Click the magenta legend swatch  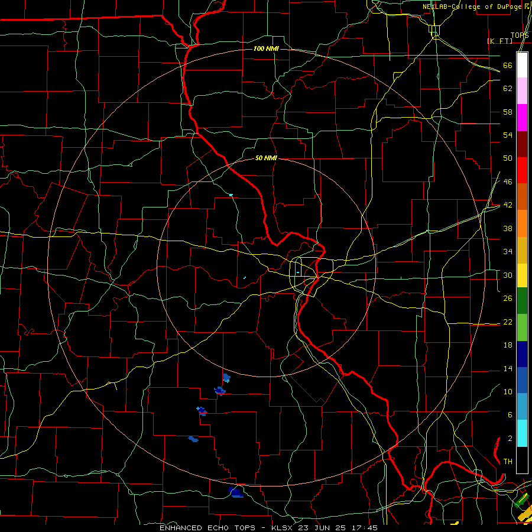coord(522,118)
